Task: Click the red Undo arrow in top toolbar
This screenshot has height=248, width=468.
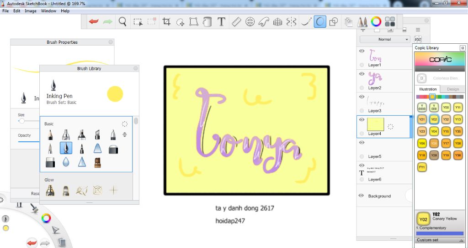Action: [x=94, y=21]
